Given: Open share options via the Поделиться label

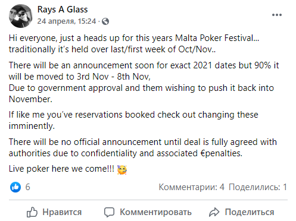Looking at the screenshot, I should coord(250,212).
